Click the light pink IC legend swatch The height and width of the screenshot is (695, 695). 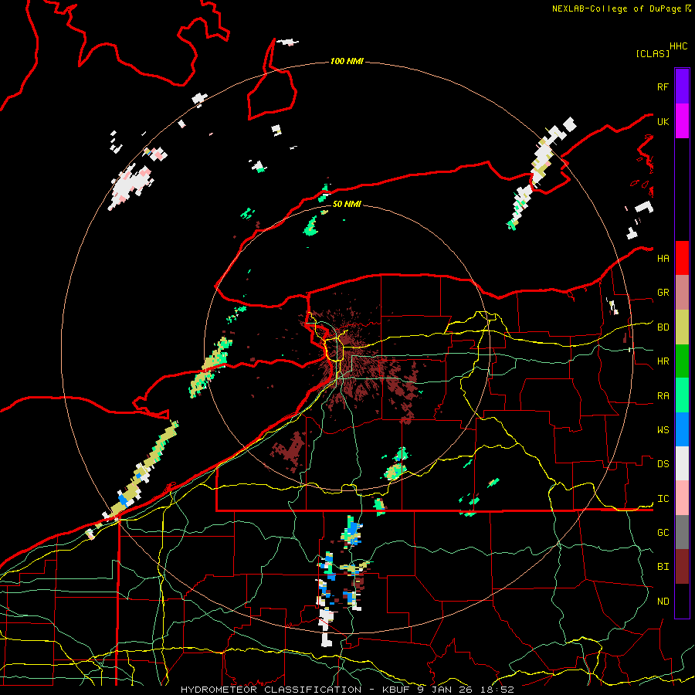click(x=682, y=498)
